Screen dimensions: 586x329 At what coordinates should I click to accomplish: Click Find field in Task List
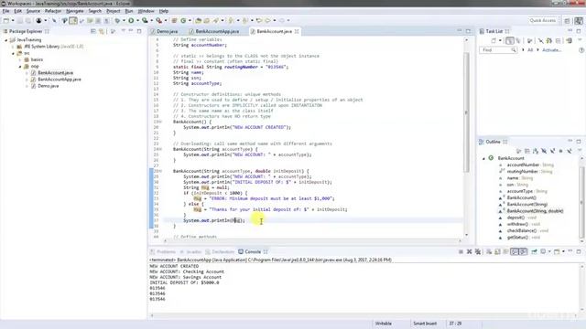click(x=498, y=50)
